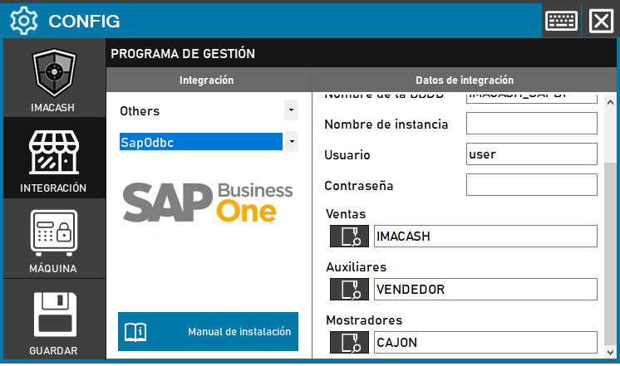Screen dimensions: 620x366
Task: Close the CONFIG window
Action: pos(600,21)
